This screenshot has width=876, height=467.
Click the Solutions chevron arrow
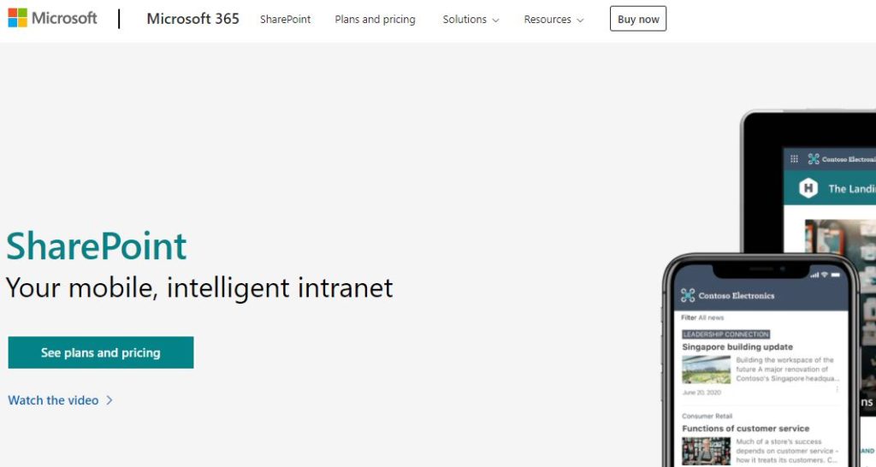pos(495,21)
